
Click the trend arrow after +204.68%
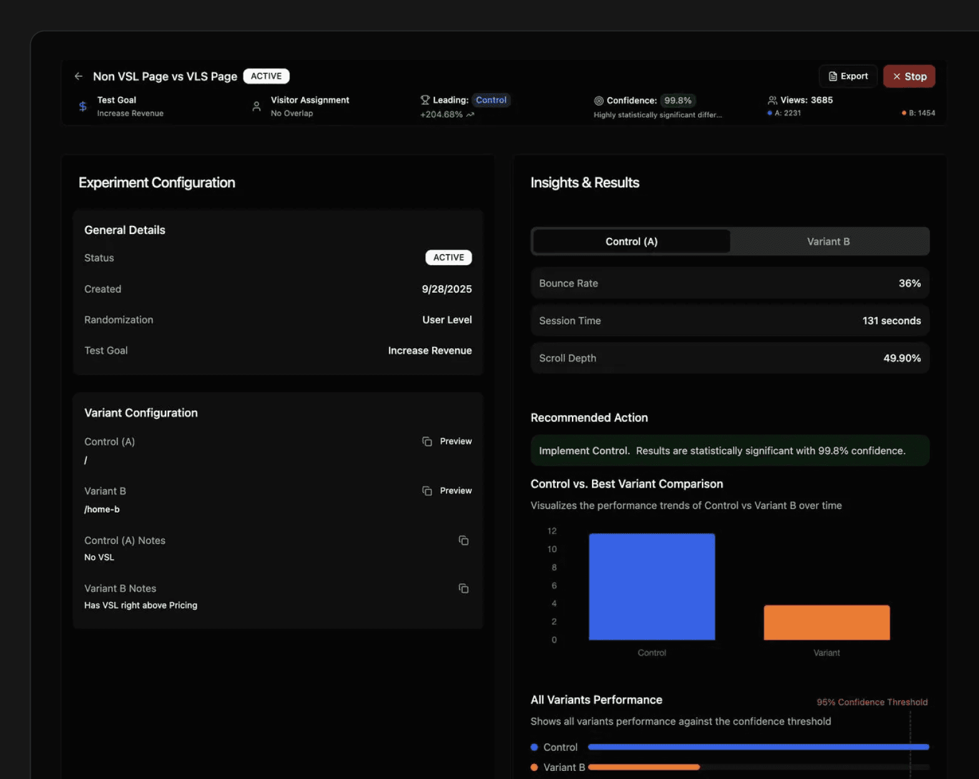pyautogui.click(x=470, y=115)
